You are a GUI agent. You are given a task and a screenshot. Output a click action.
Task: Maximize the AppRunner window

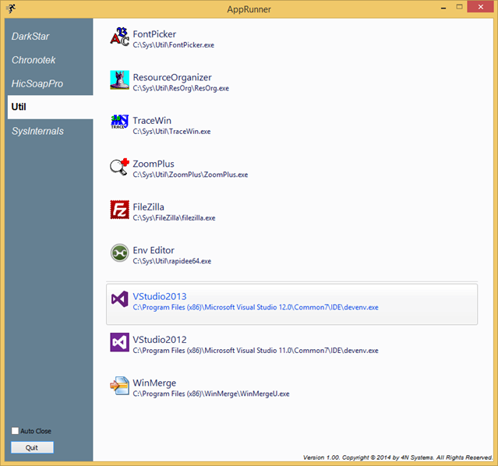459,7
